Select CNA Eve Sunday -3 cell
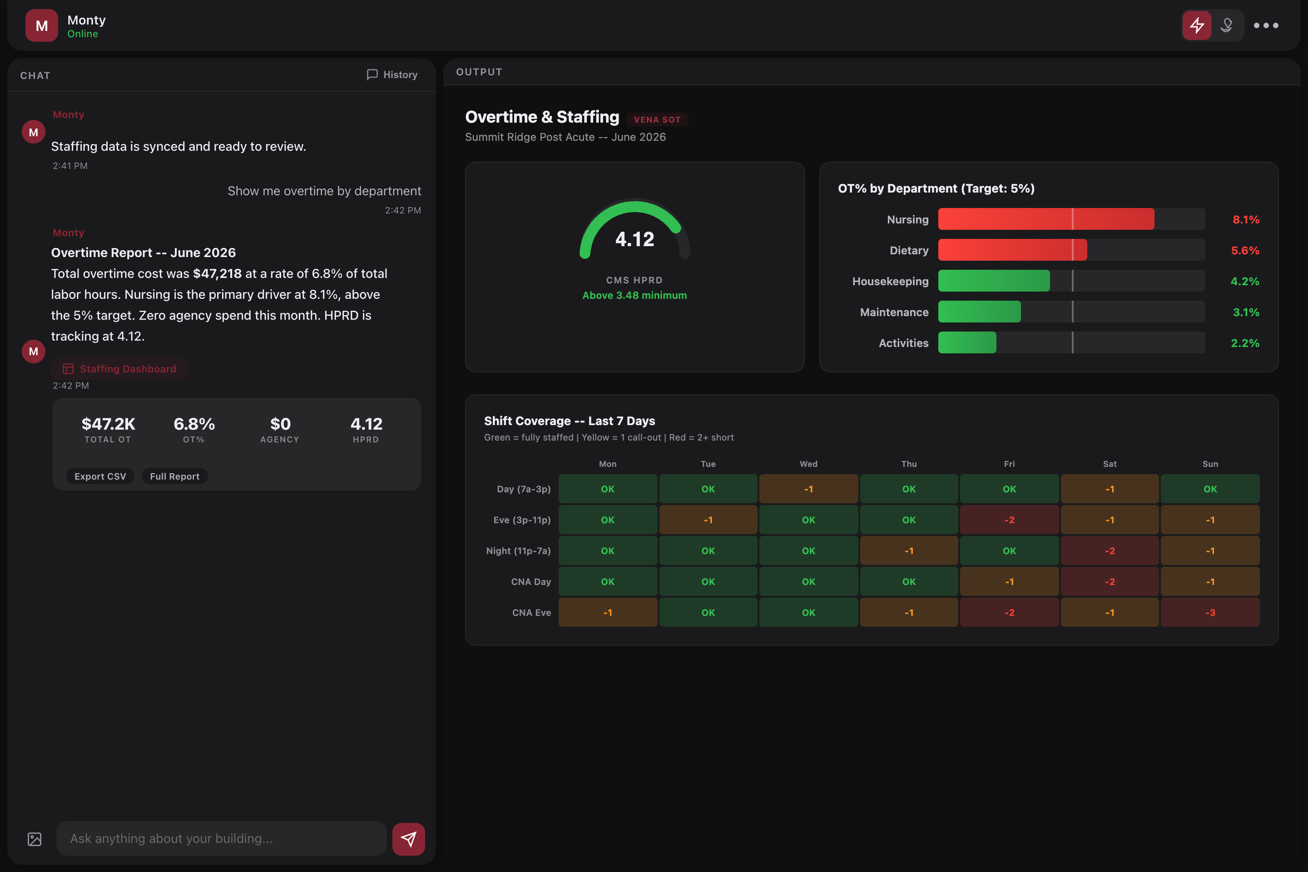Screen dimensions: 1308x872 (1210, 612)
